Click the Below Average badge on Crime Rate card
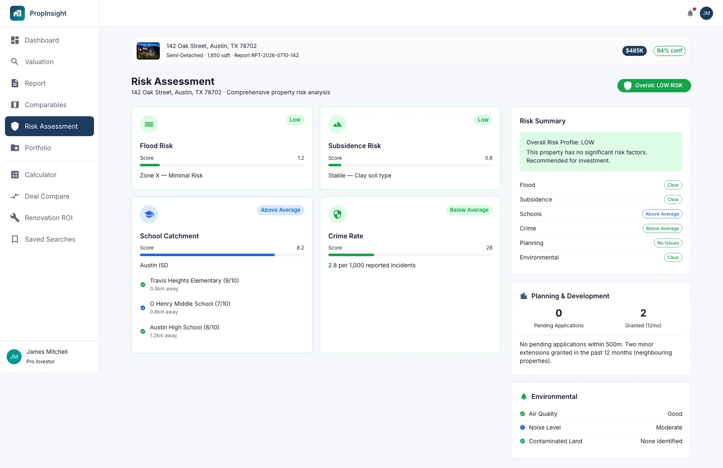 coord(469,210)
